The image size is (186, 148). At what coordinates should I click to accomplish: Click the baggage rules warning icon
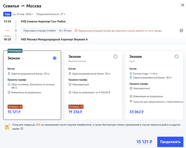pos(76,31)
